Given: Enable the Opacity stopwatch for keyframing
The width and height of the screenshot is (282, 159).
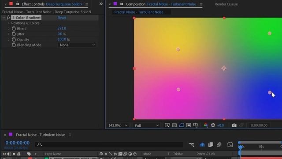Looking at the screenshot, I should [x=14, y=39].
